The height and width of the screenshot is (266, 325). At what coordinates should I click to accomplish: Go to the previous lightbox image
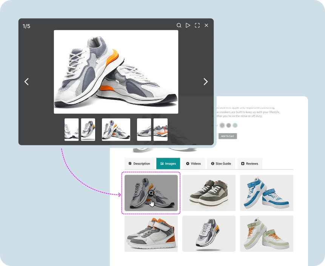(x=26, y=81)
